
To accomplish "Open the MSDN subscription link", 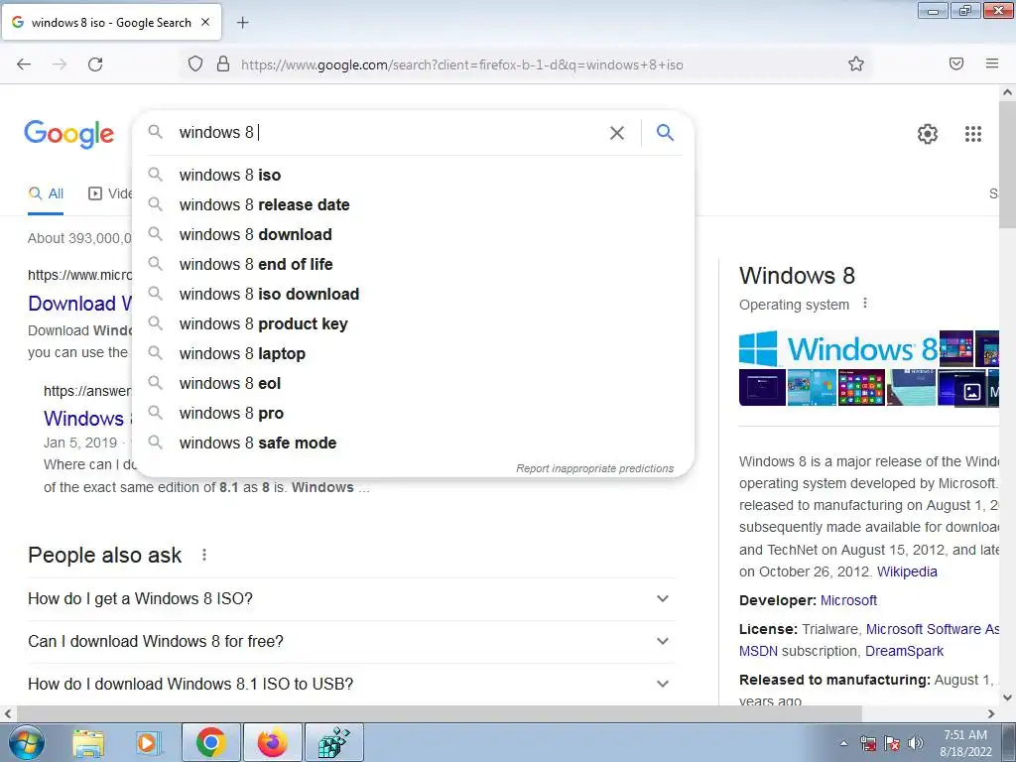I will (x=759, y=651).
